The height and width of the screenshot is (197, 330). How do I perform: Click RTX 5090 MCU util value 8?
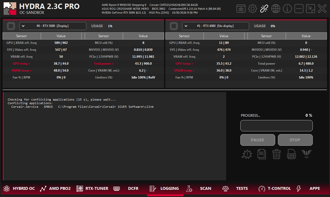[143, 43]
